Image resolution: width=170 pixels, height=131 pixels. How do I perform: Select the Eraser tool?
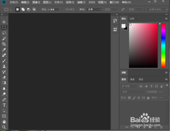[4, 77]
